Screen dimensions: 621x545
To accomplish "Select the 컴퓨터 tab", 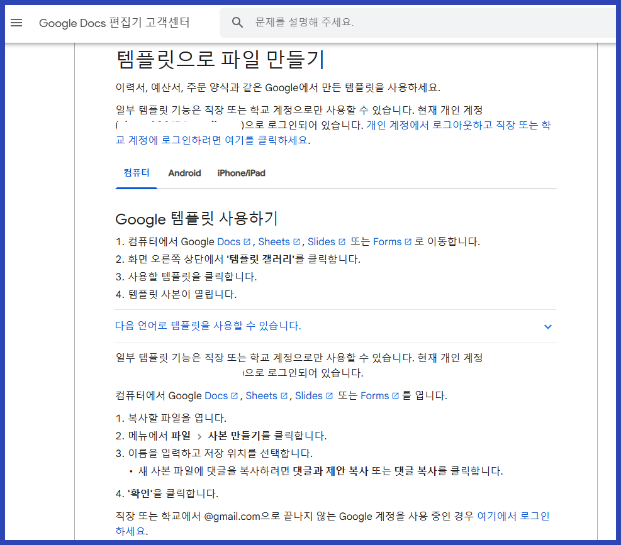I will tap(137, 173).
